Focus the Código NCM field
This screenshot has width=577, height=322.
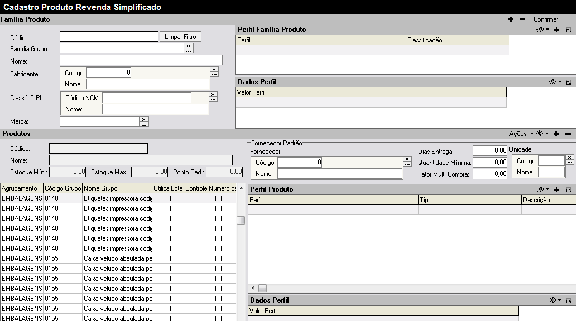point(147,98)
